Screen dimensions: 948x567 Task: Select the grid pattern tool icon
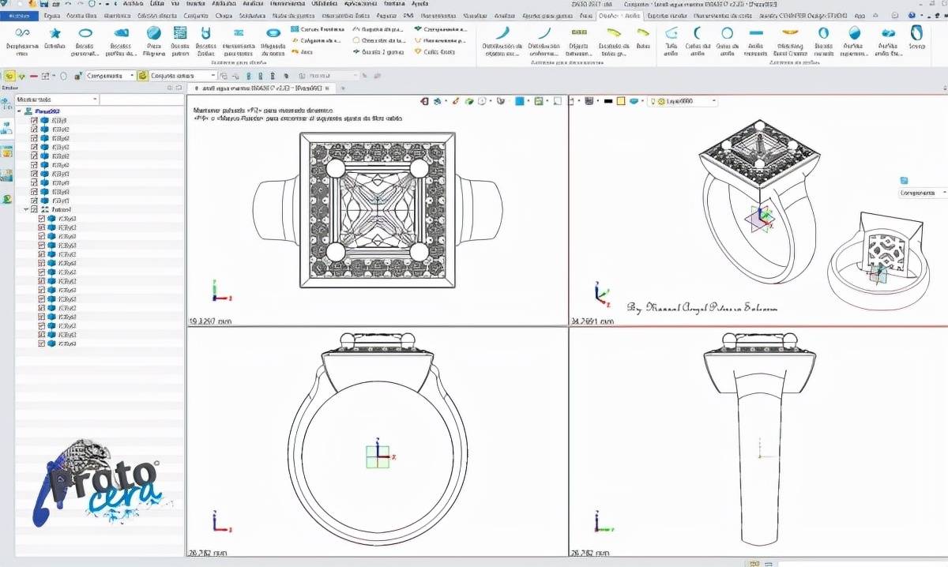[x=180, y=33]
